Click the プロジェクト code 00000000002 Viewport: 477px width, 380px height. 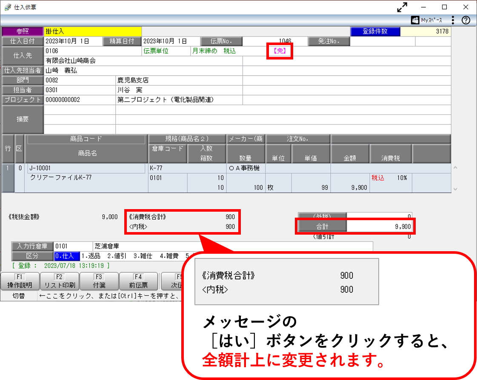[x=80, y=100]
